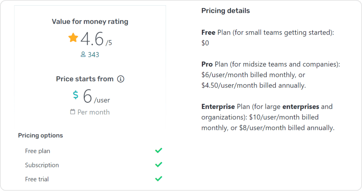Click the Price starts from label
Screen dimensions: 362x191
[85, 79]
